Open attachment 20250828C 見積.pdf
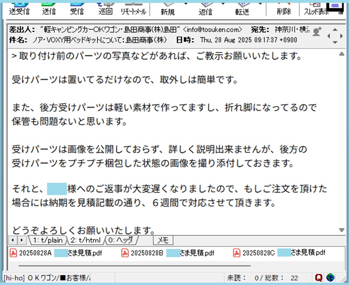The width and height of the screenshot is (349, 285). [x=280, y=253]
